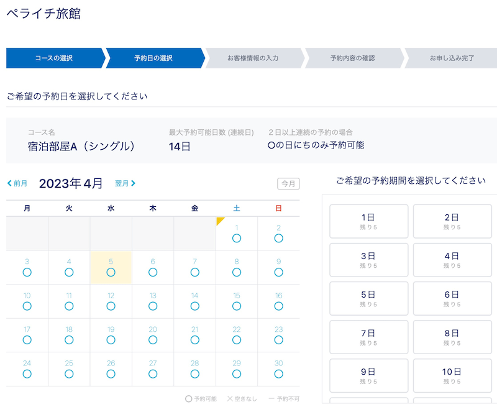
Task: Select the 4日 stay length option
Action: coord(452,260)
